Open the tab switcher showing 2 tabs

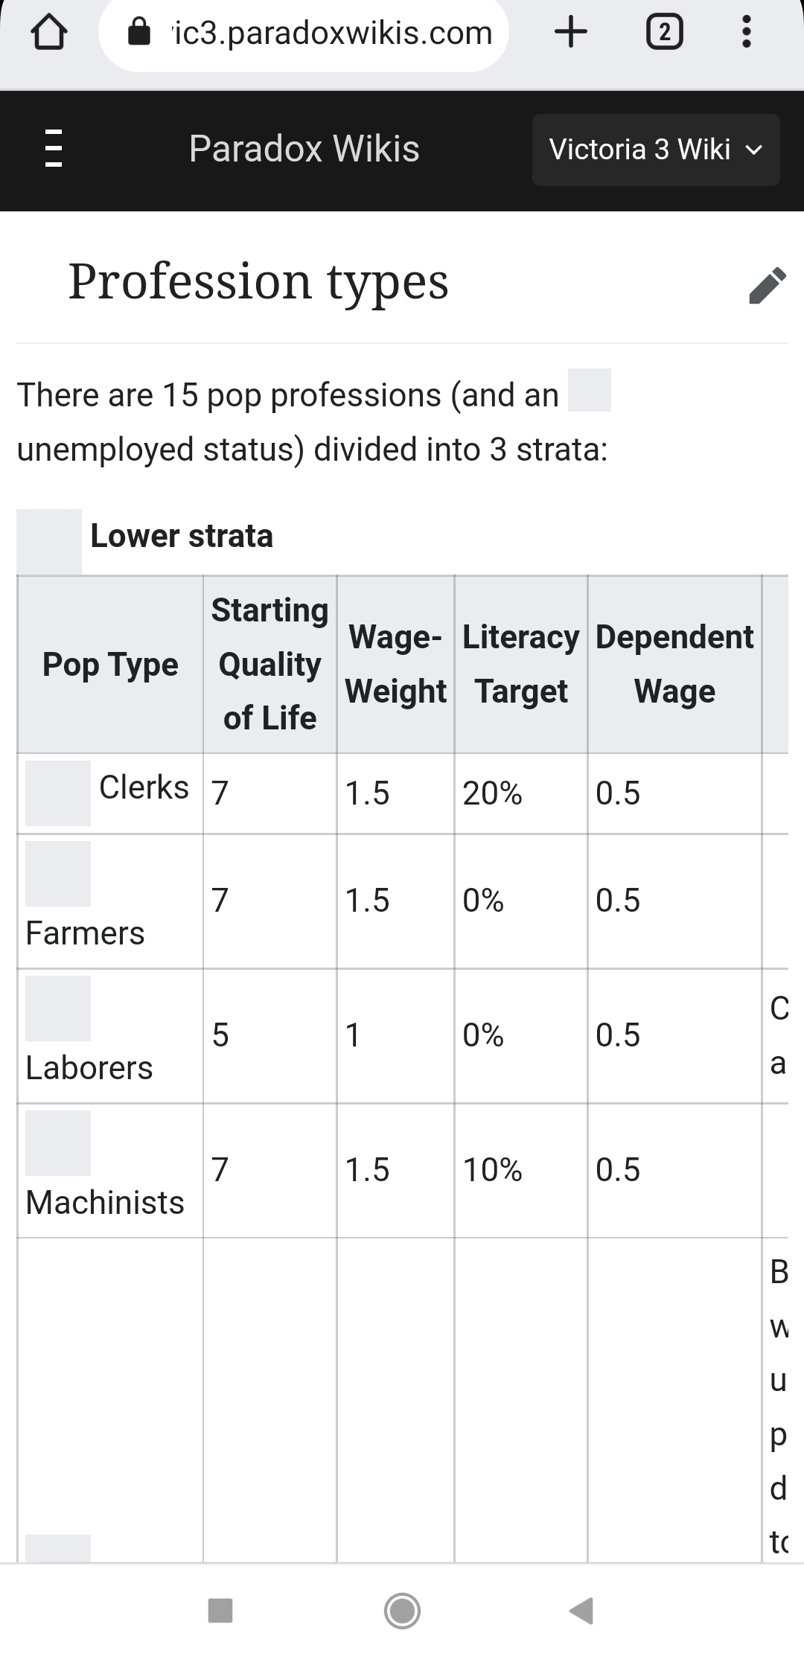click(664, 33)
